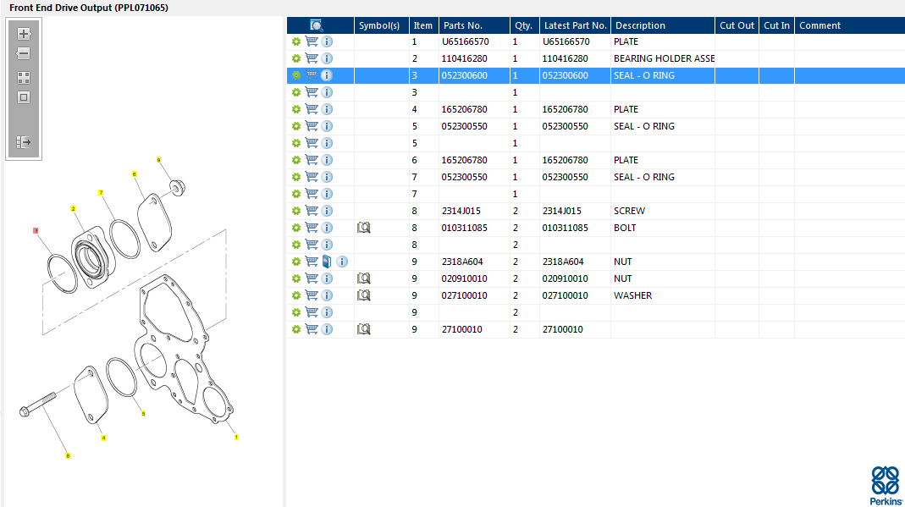Select callout 9 near the nut

point(158,160)
